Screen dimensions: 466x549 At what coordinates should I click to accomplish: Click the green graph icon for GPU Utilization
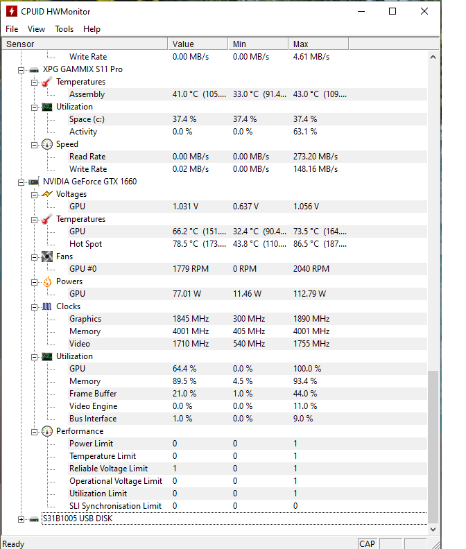(47, 357)
